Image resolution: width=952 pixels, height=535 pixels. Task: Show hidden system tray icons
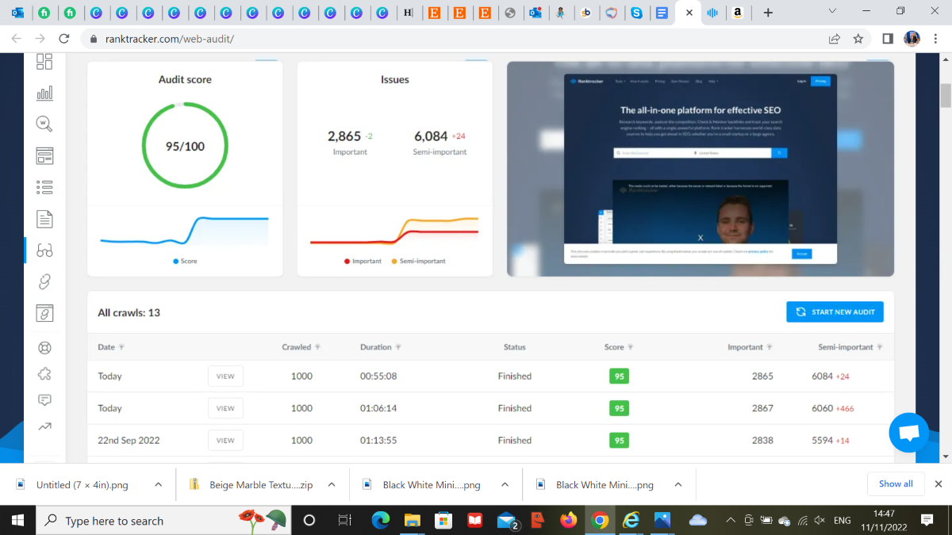click(x=730, y=520)
